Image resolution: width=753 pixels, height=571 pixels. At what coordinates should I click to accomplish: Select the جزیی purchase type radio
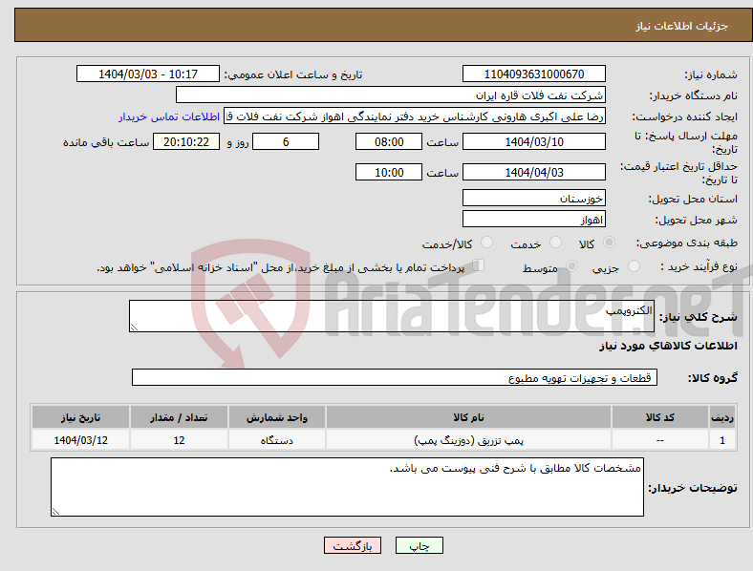coord(634,265)
